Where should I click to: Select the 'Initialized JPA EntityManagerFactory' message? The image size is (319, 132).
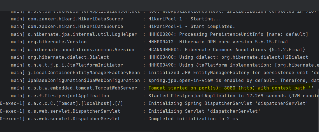pyautogui.click(x=234, y=73)
